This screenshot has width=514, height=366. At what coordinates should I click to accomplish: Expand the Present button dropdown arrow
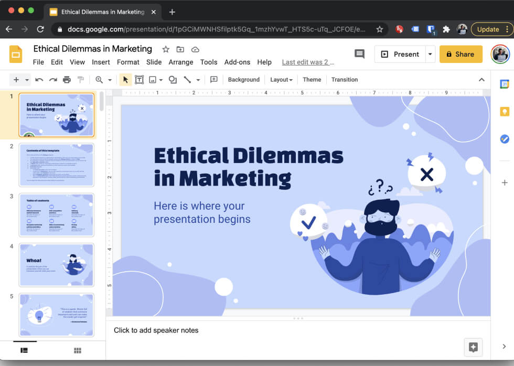tap(431, 54)
